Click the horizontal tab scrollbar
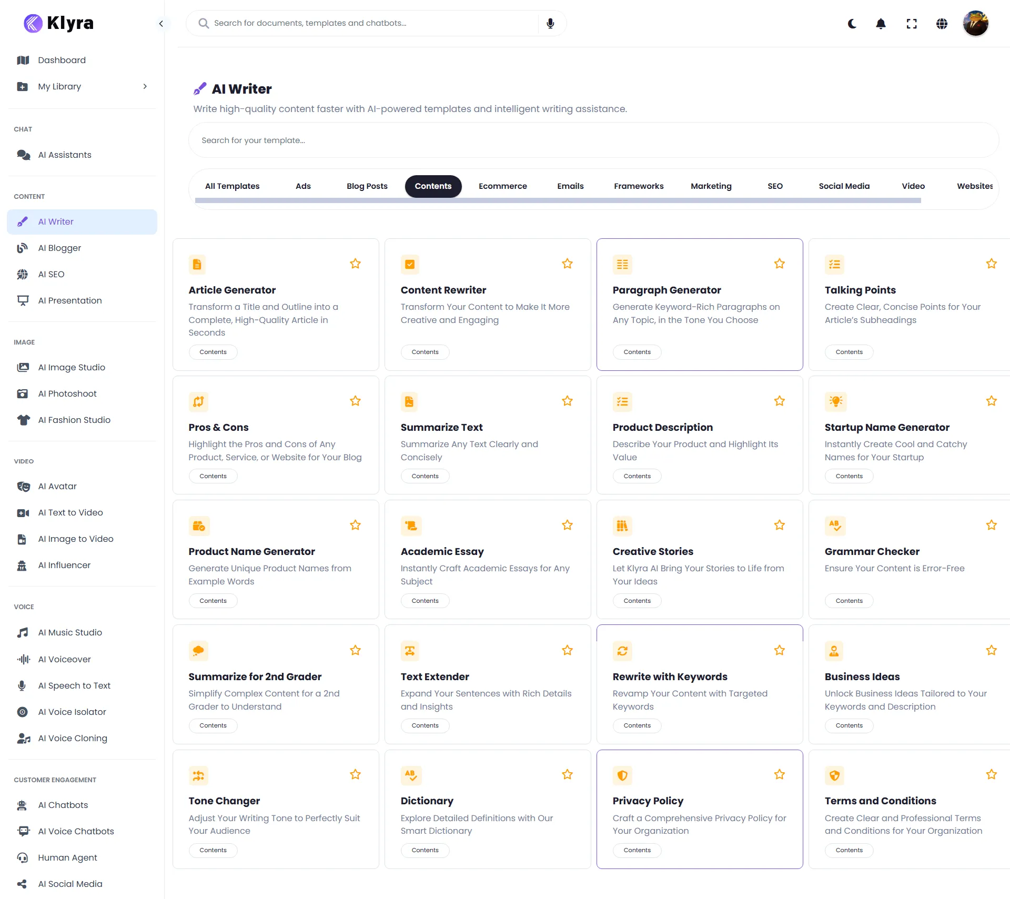Image resolution: width=1010 pixels, height=899 pixels. 558,200
